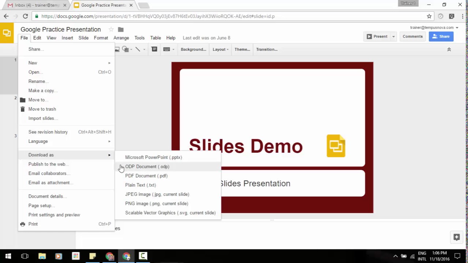468x263 pixels.
Task: Open the Help menu
Action: tap(171, 38)
